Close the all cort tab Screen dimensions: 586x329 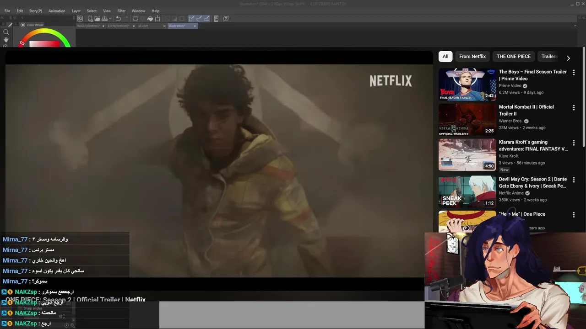(164, 26)
